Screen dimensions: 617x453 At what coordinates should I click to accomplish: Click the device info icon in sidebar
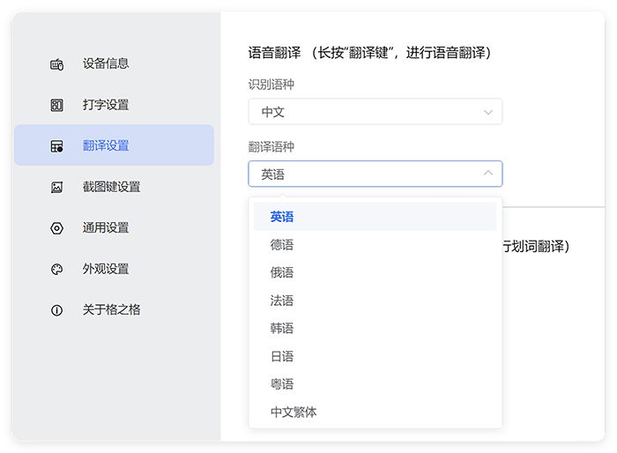click(x=57, y=64)
